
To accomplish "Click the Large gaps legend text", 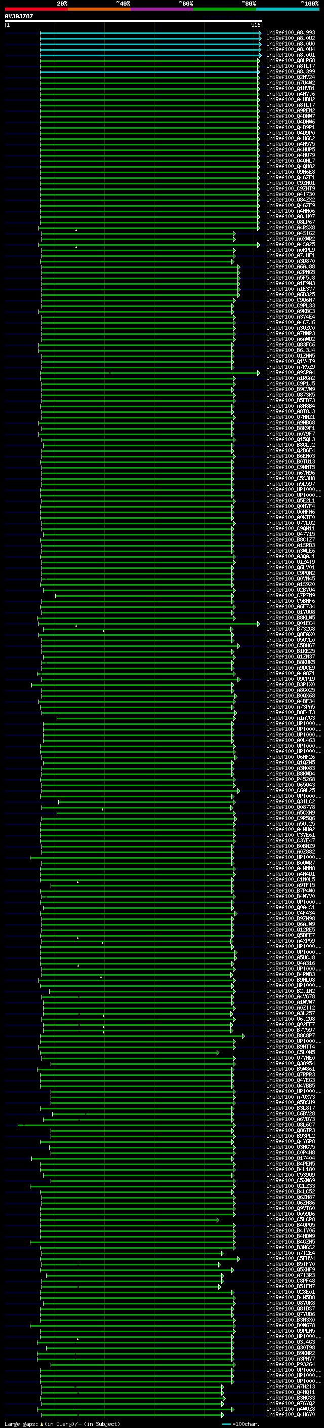I will (21, 1423).
